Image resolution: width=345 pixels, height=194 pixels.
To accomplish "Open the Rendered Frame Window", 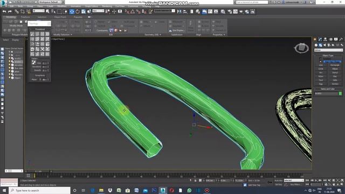I will pyautogui.click(x=236, y=11).
